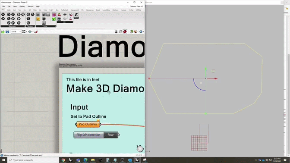Open dropdown arrow next to Zoom Extents
Viewport: 290px width, 163px height.
click(27, 31)
